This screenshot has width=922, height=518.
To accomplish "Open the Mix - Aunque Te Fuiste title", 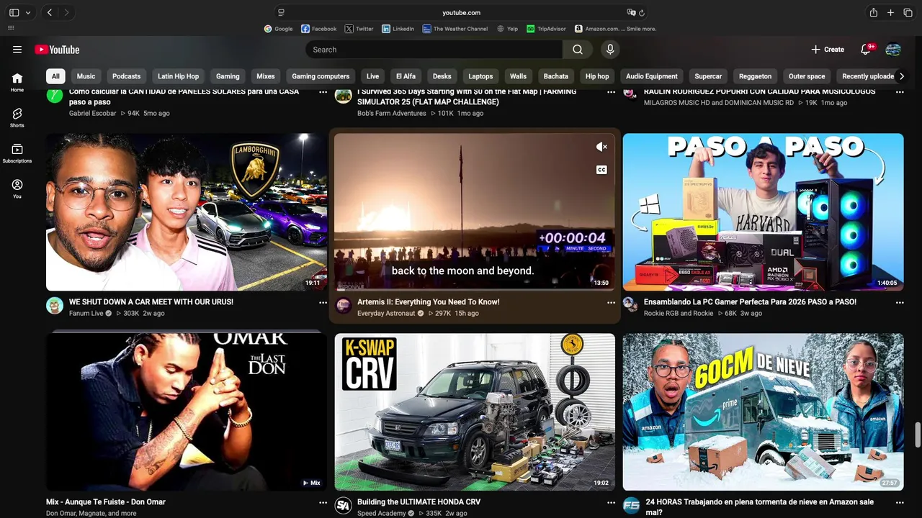I will click(106, 502).
